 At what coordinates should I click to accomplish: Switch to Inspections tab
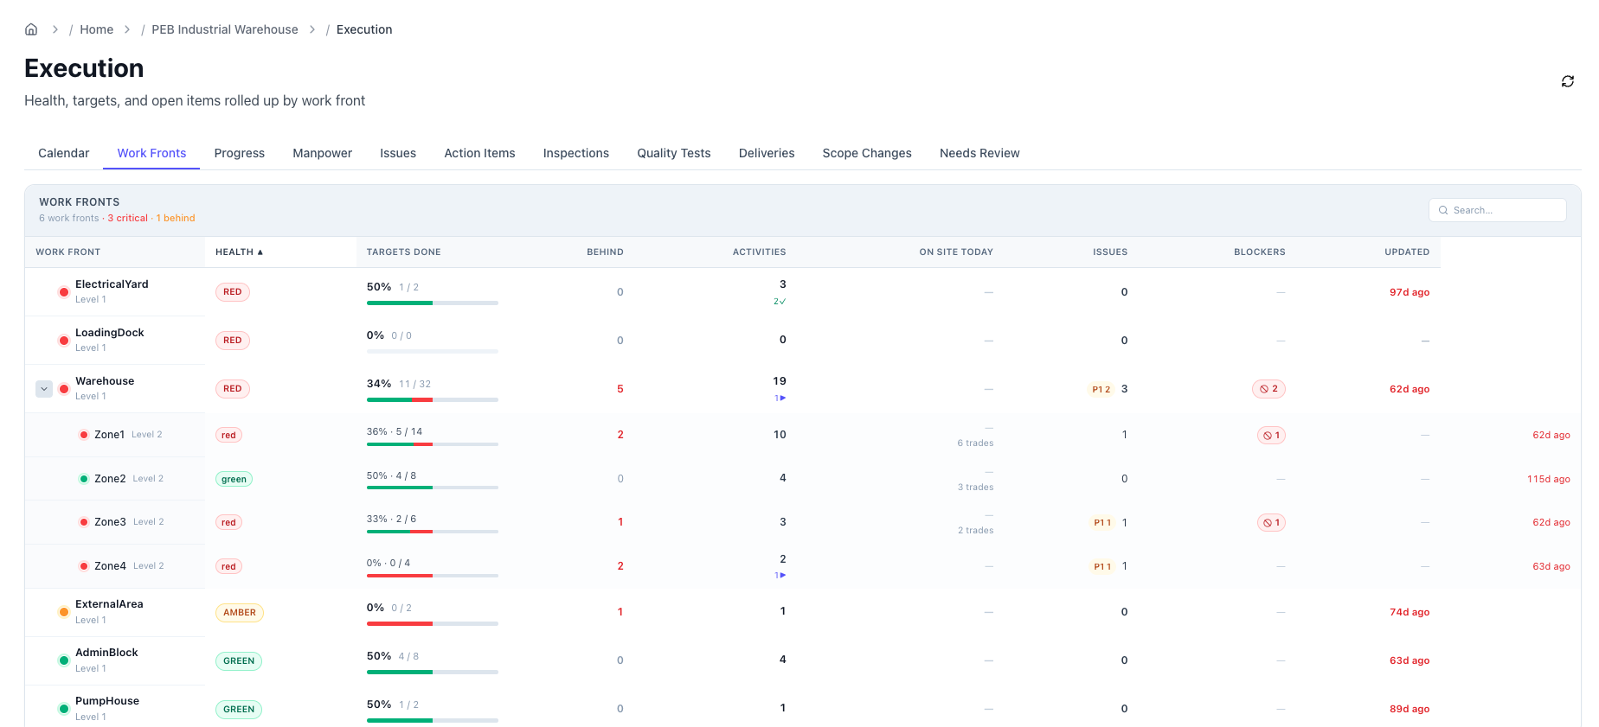(576, 153)
